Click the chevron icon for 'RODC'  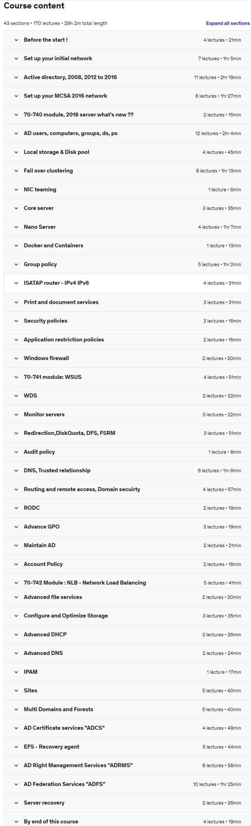point(16,508)
